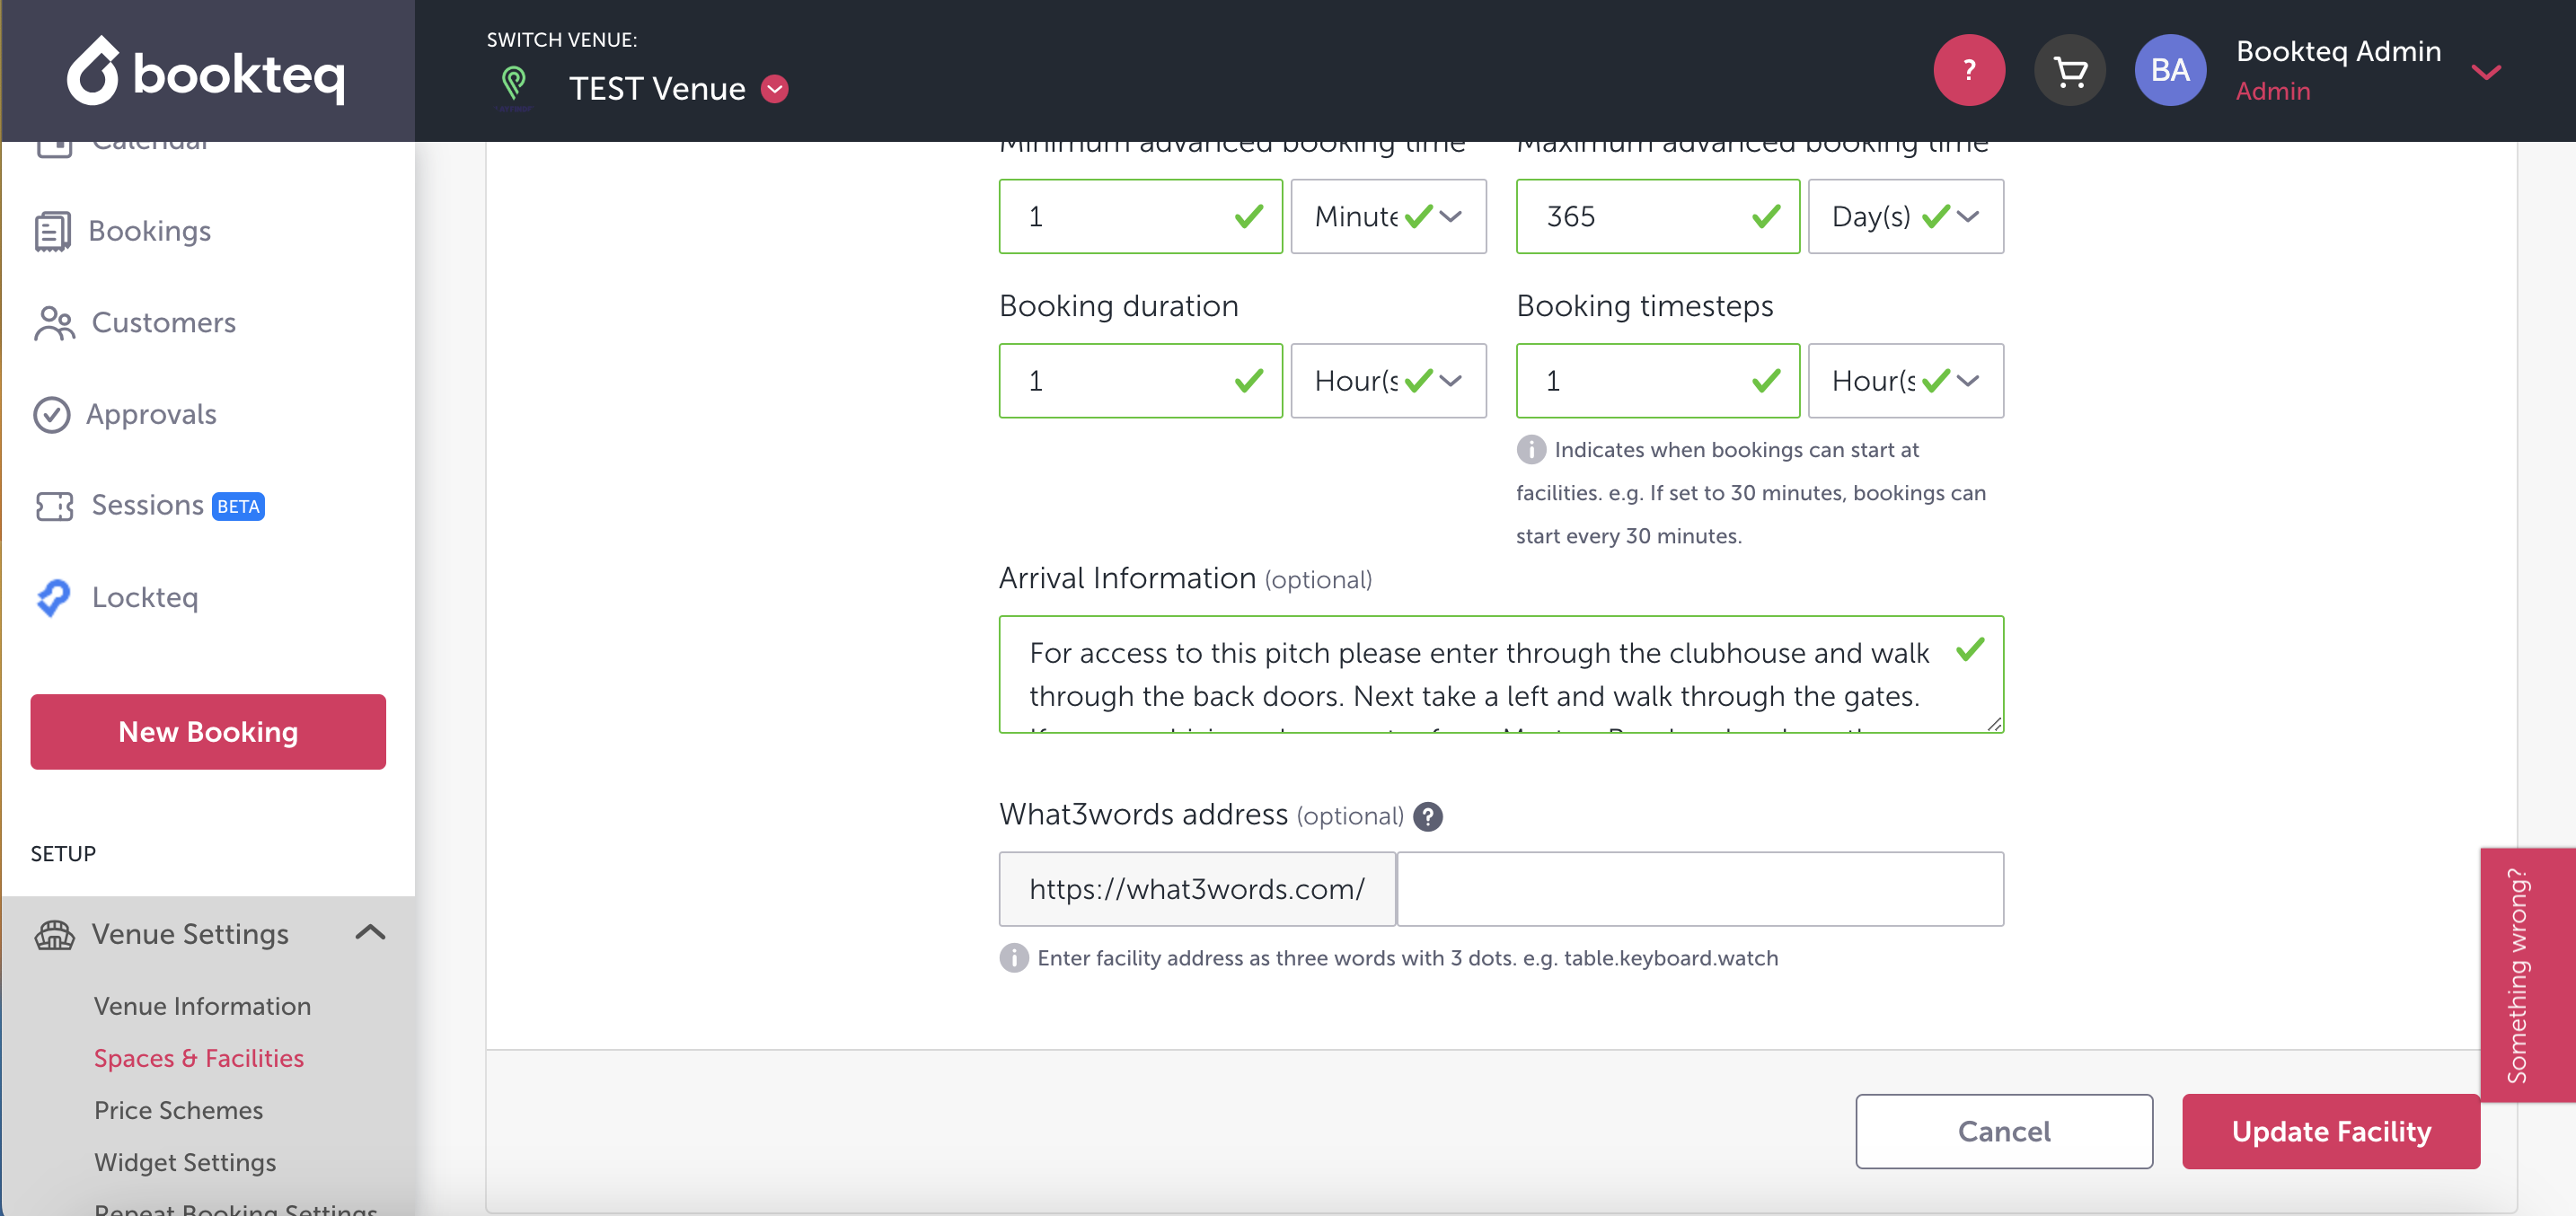
Task: Collapse the Venue Settings section
Action: coord(370,933)
